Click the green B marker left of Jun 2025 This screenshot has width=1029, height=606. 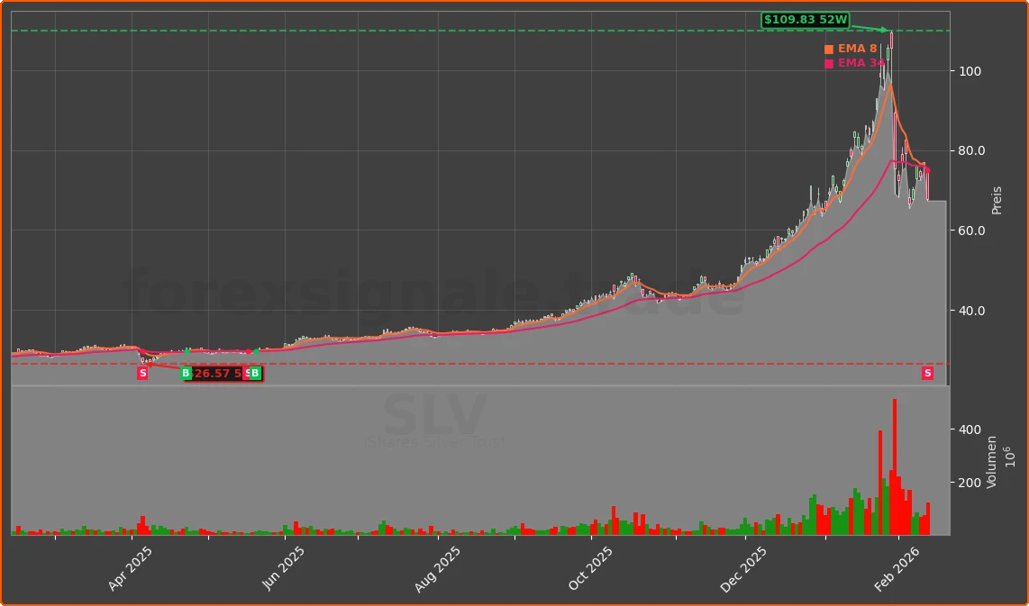255,373
